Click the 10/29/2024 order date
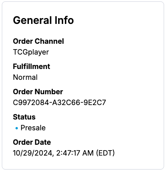 click(32, 153)
